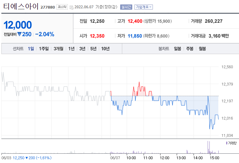Click the 12,560 y-axis label
Image resolution: width=239 pixels, height=163 pixels.
click(227, 67)
